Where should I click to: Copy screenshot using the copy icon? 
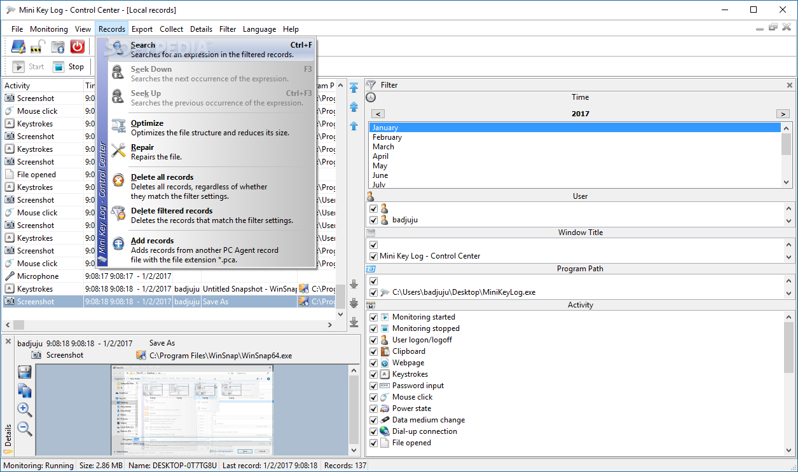click(x=25, y=391)
